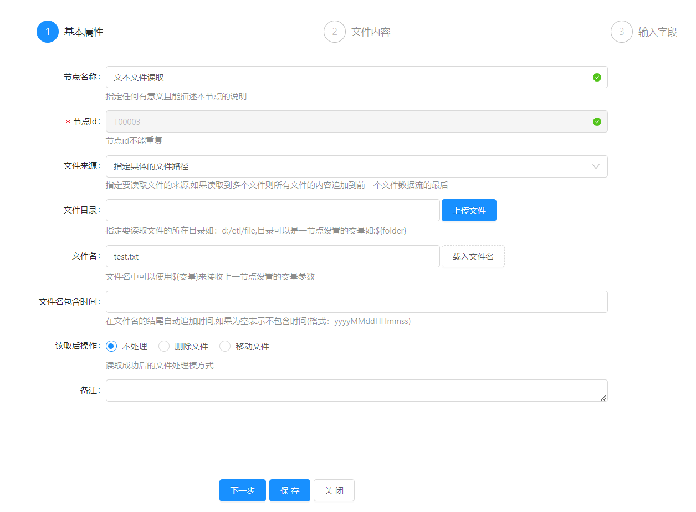Image resolution: width=696 pixels, height=512 pixels.
Task: Focus the 文件名包含时间 input field
Action: [x=356, y=302]
